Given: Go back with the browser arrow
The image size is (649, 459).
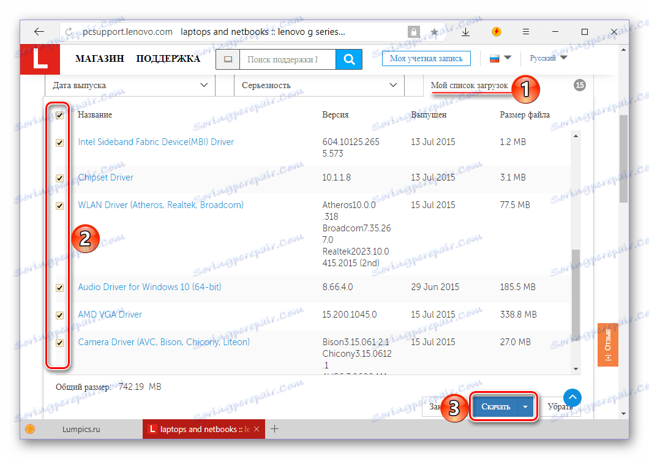Looking at the screenshot, I should [x=39, y=31].
